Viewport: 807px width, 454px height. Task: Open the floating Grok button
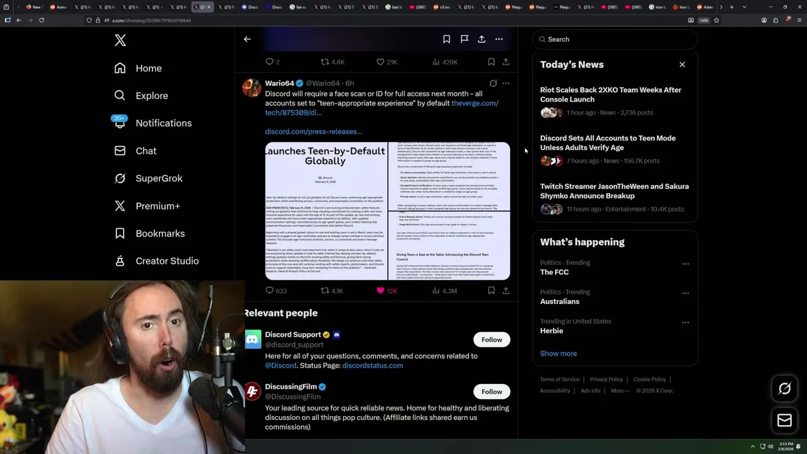(785, 389)
